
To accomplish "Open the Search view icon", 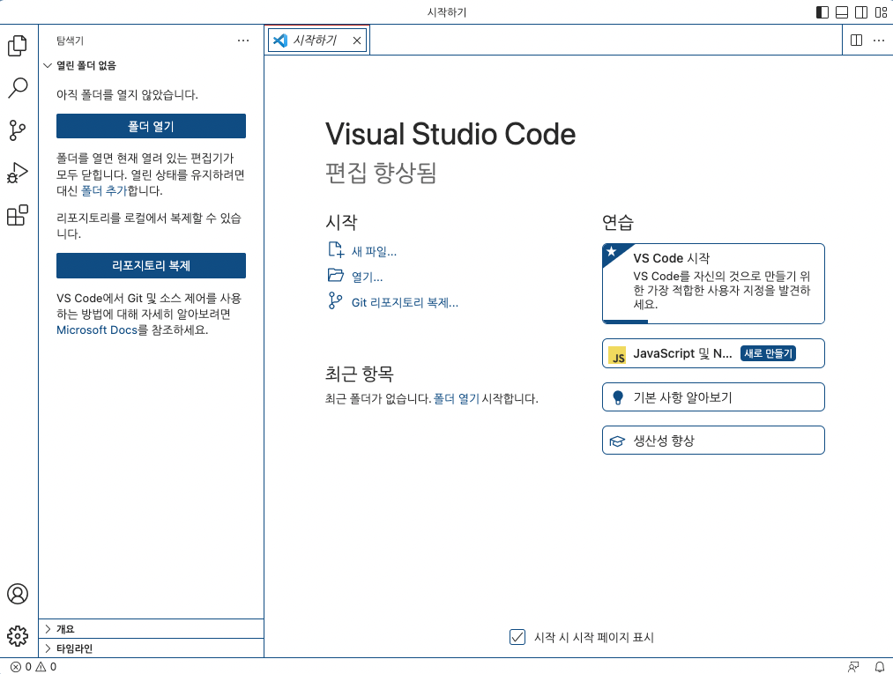I will tap(18, 88).
